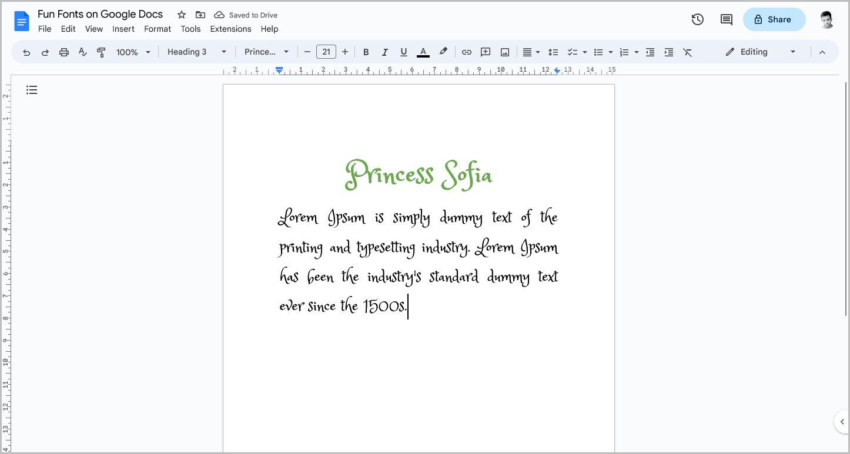Toggle italic formatting

click(x=385, y=52)
